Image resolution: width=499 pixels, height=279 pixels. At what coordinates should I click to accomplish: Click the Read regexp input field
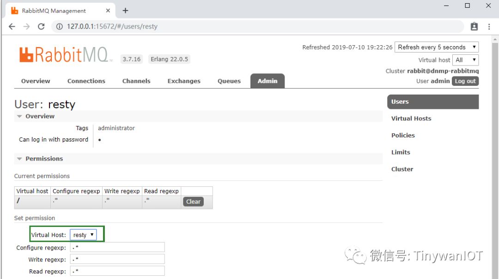click(117, 271)
